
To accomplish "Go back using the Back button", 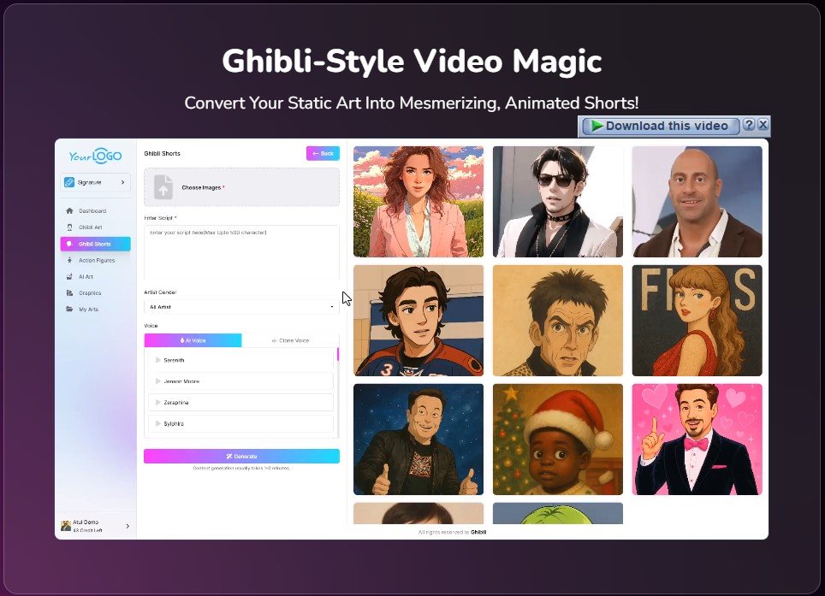I will coord(323,154).
